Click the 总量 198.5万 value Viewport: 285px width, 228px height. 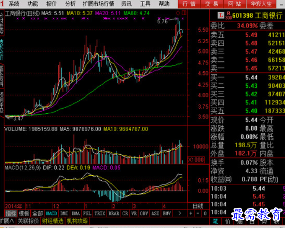(246, 145)
